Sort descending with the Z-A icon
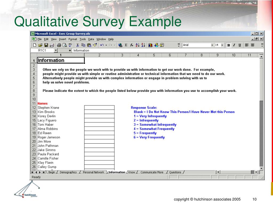Screen dimensions: 273x205 (x=143, y=45)
